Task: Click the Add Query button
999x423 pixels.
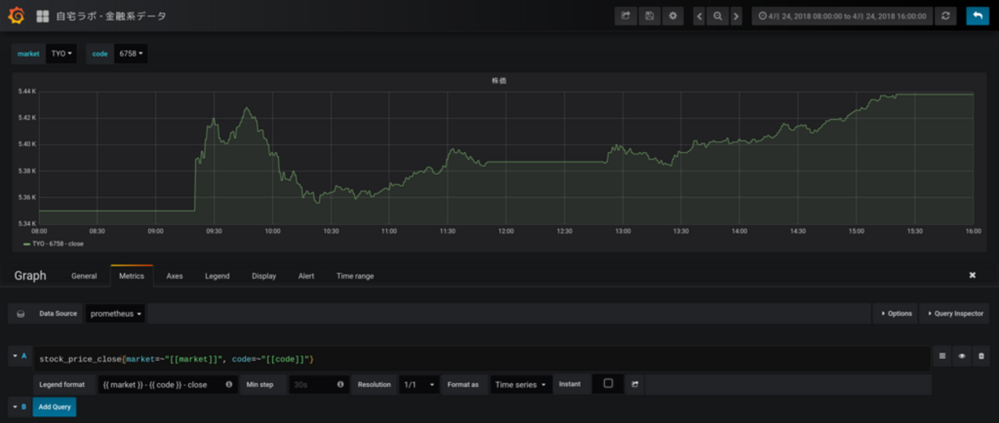Action: pos(54,407)
